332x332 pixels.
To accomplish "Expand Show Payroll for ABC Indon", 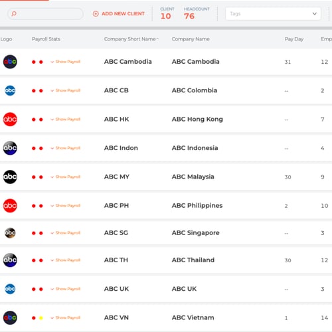I will click(66, 148).
